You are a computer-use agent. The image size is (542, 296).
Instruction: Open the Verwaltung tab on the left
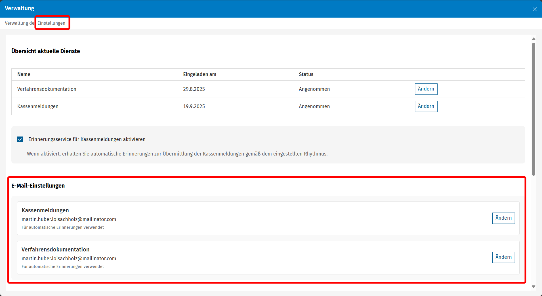(x=19, y=23)
